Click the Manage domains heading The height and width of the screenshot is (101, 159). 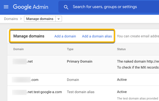[x=29, y=36]
